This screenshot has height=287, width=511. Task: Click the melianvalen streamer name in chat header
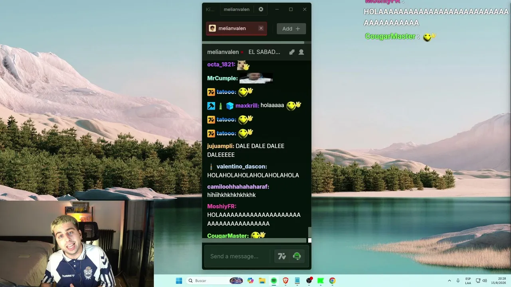tap(223, 52)
